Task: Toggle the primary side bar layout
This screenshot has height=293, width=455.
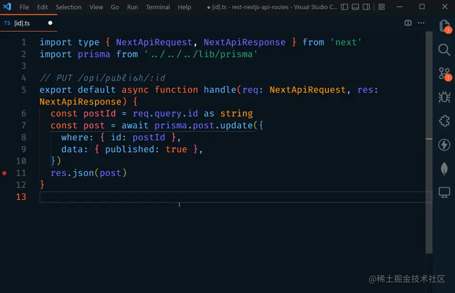Action: pos(345,7)
